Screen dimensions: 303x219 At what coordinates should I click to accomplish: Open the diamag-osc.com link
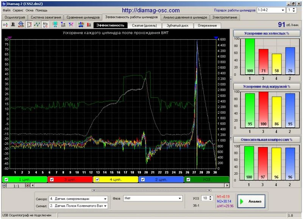(x=151, y=10)
